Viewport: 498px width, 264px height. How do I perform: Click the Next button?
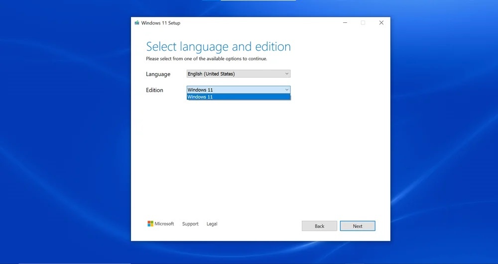click(357, 226)
